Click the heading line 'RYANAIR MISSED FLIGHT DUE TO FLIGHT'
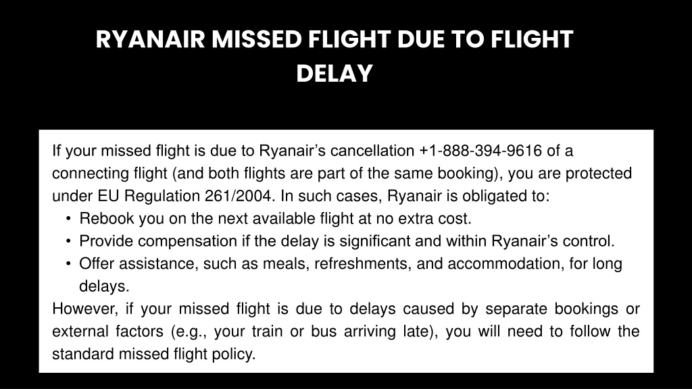 334,39
